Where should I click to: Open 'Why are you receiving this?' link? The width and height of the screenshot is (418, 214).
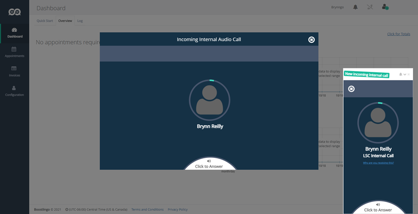[x=378, y=163]
